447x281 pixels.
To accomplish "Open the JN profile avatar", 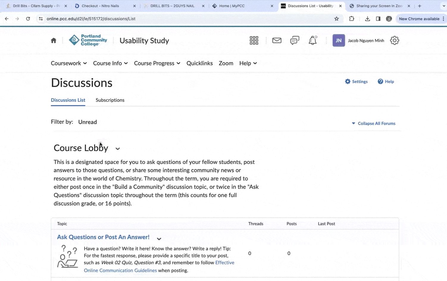I will 338,40.
